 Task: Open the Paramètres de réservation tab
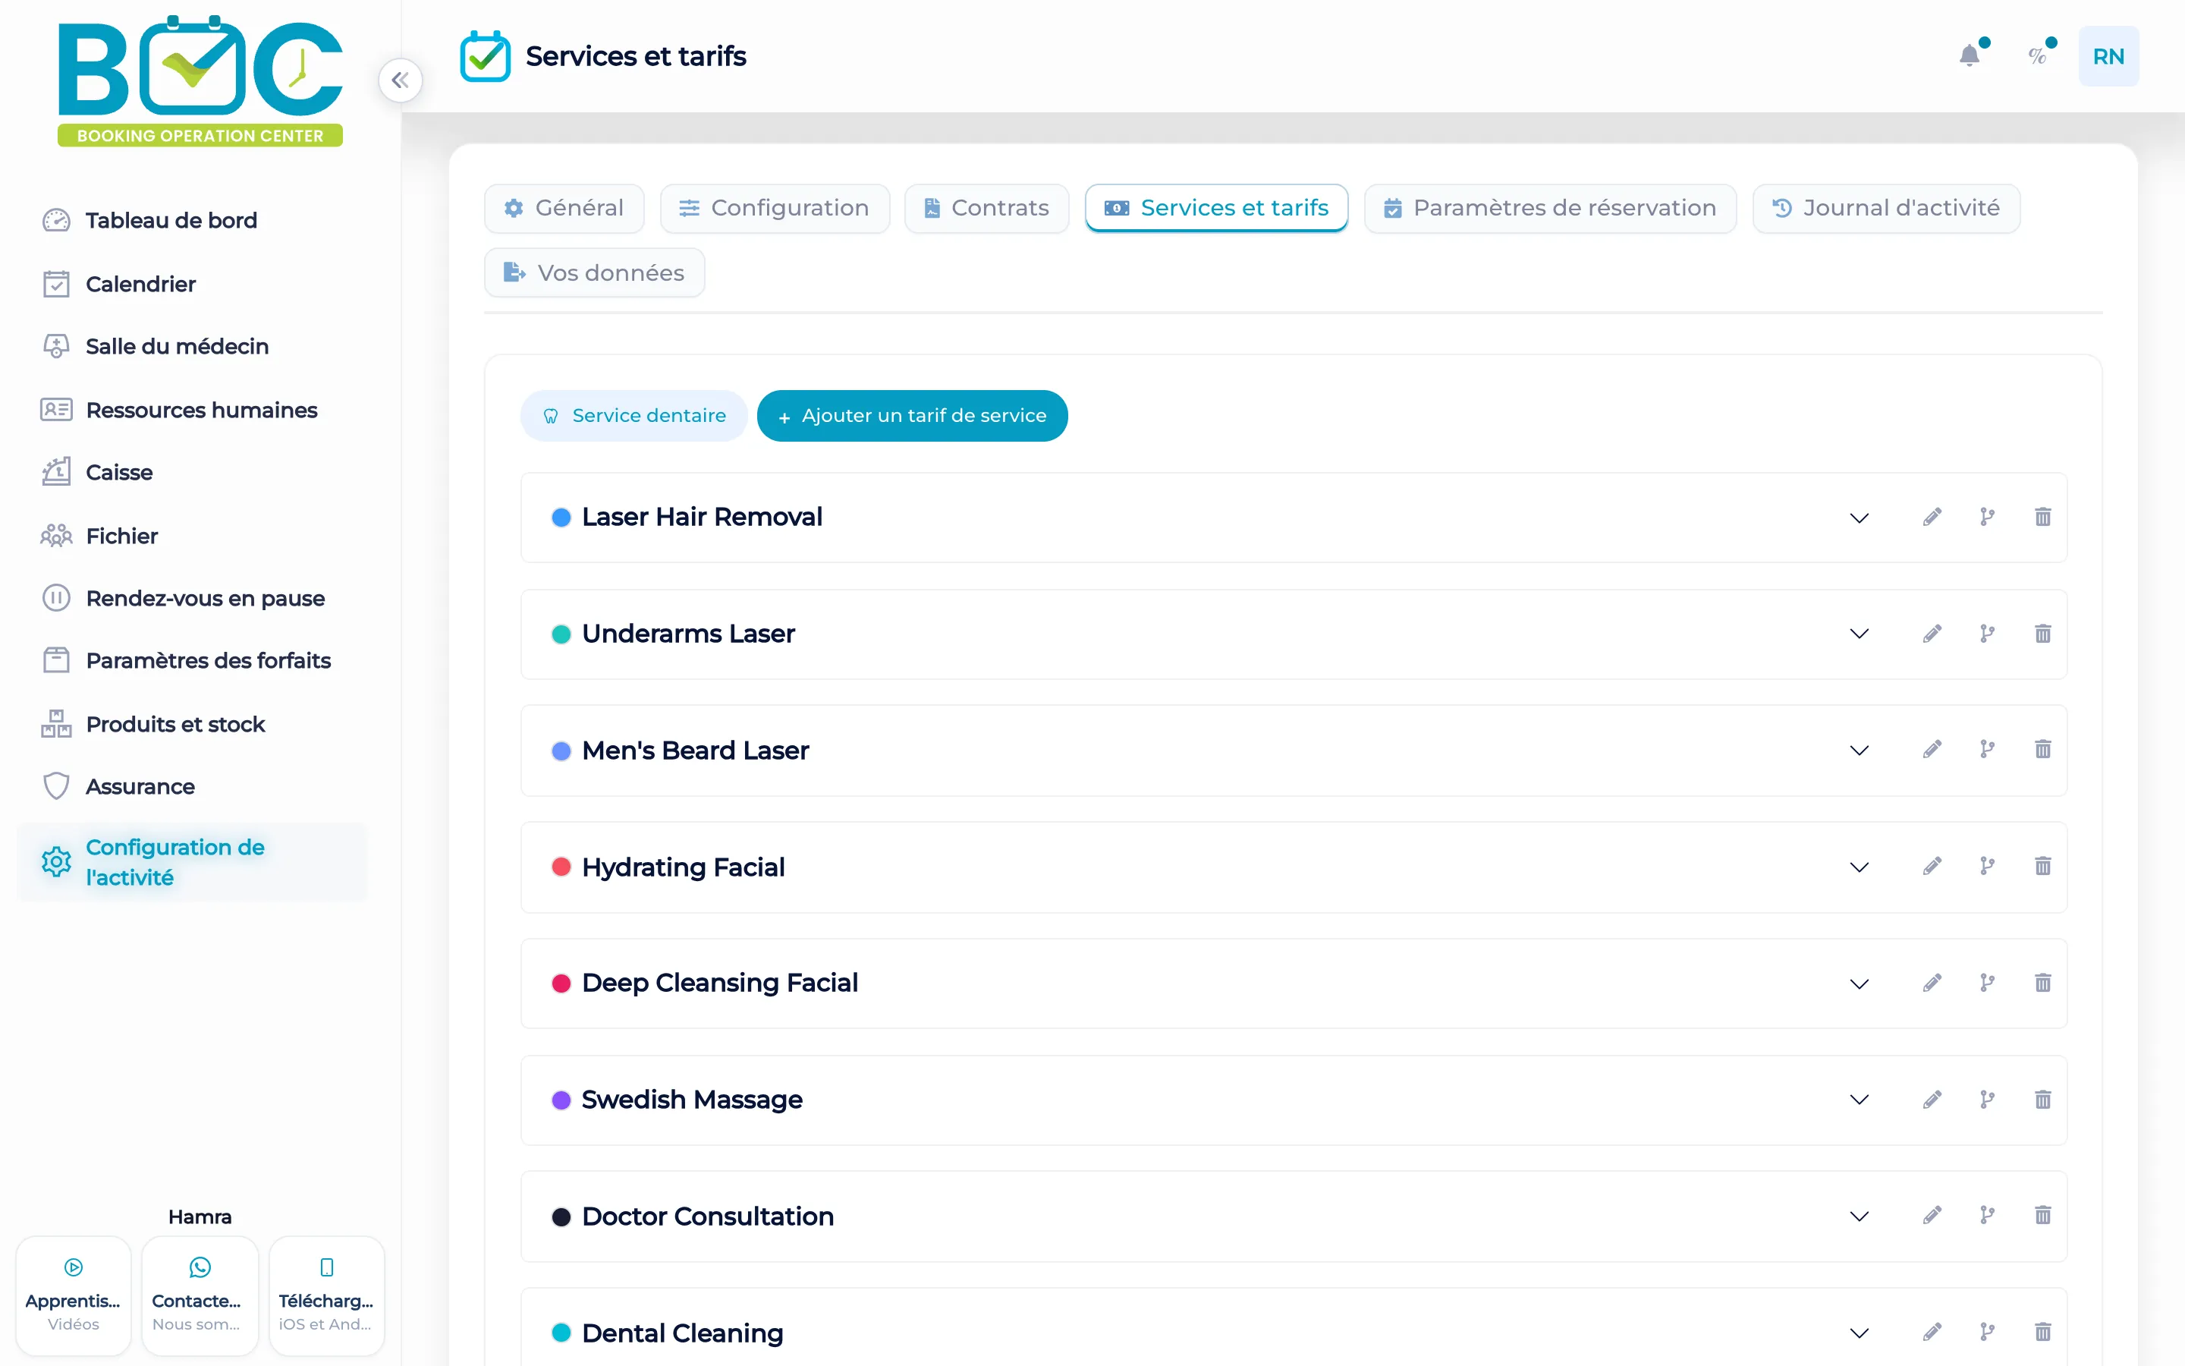pyautogui.click(x=1550, y=208)
